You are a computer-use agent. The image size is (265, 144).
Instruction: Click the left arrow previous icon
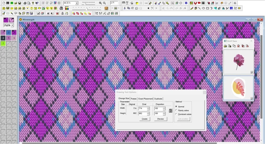point(48,13)
